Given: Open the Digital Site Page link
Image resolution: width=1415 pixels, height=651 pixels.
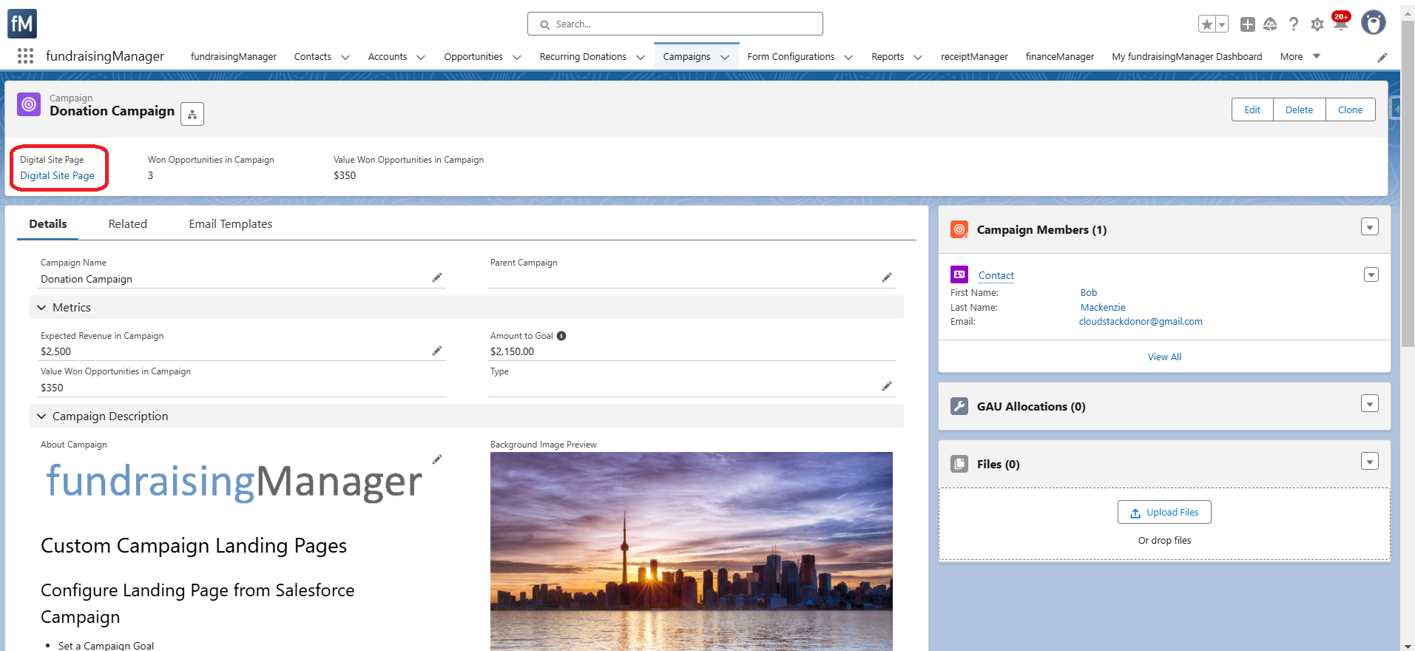Looking at the screenshot, I should point(57,175).
